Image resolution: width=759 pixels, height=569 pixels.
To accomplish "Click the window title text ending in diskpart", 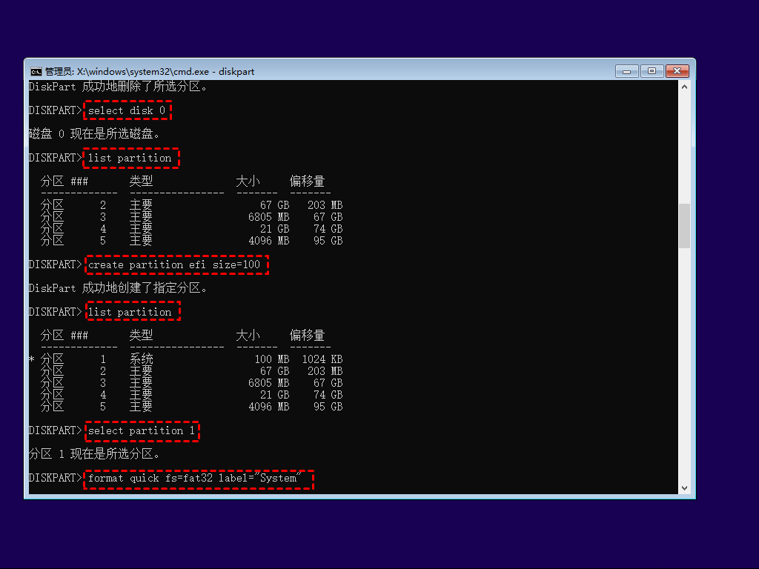I will tap(149, 72).
